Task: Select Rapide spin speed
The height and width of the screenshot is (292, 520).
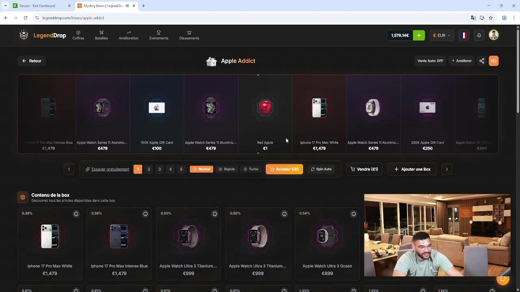Action: coord(227,169)
